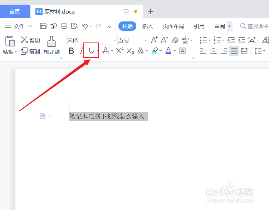Open the phonetic guide wén icon
Viewport: 269px width, 210px height.
(x=185, y=40)
